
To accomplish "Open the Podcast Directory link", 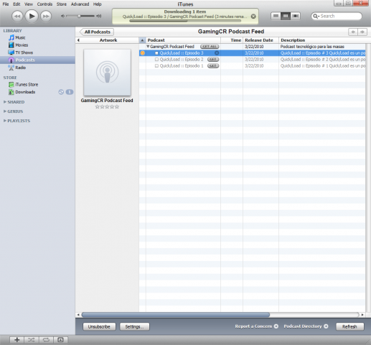I will (x=306, y=326).
